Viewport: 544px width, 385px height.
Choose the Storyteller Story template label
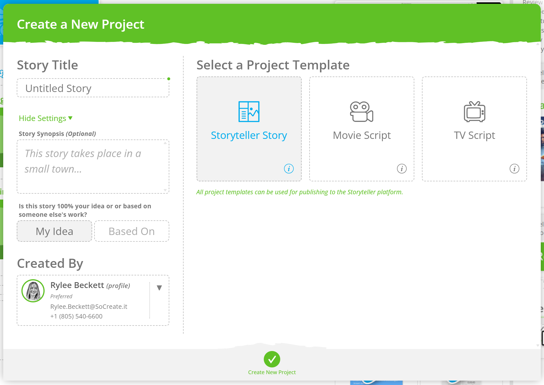click(249, 135)
